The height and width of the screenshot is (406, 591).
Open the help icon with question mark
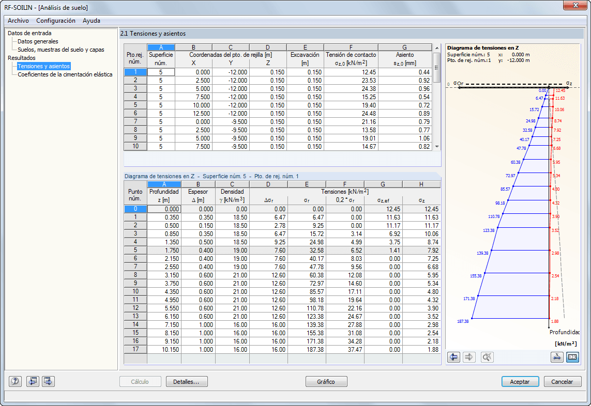click(15, 381)
